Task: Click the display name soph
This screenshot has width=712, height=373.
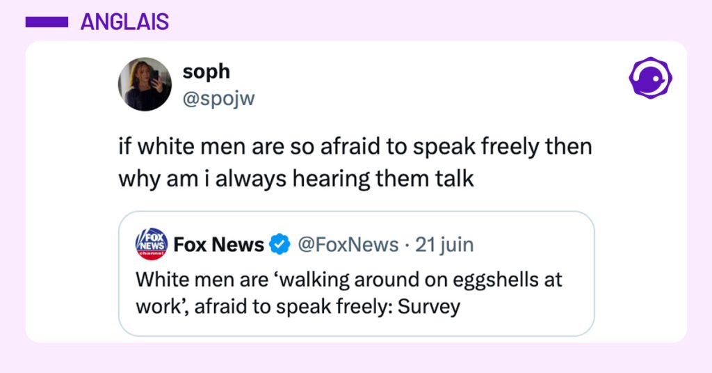Action: pyautogui.click(x=206, y=71)
